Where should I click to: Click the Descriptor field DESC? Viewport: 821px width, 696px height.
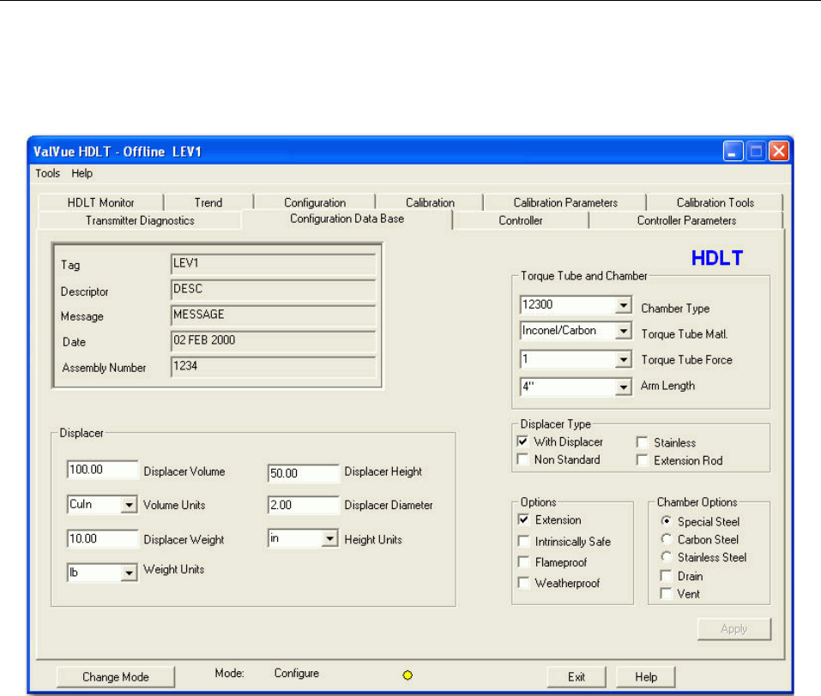[274, 290]
